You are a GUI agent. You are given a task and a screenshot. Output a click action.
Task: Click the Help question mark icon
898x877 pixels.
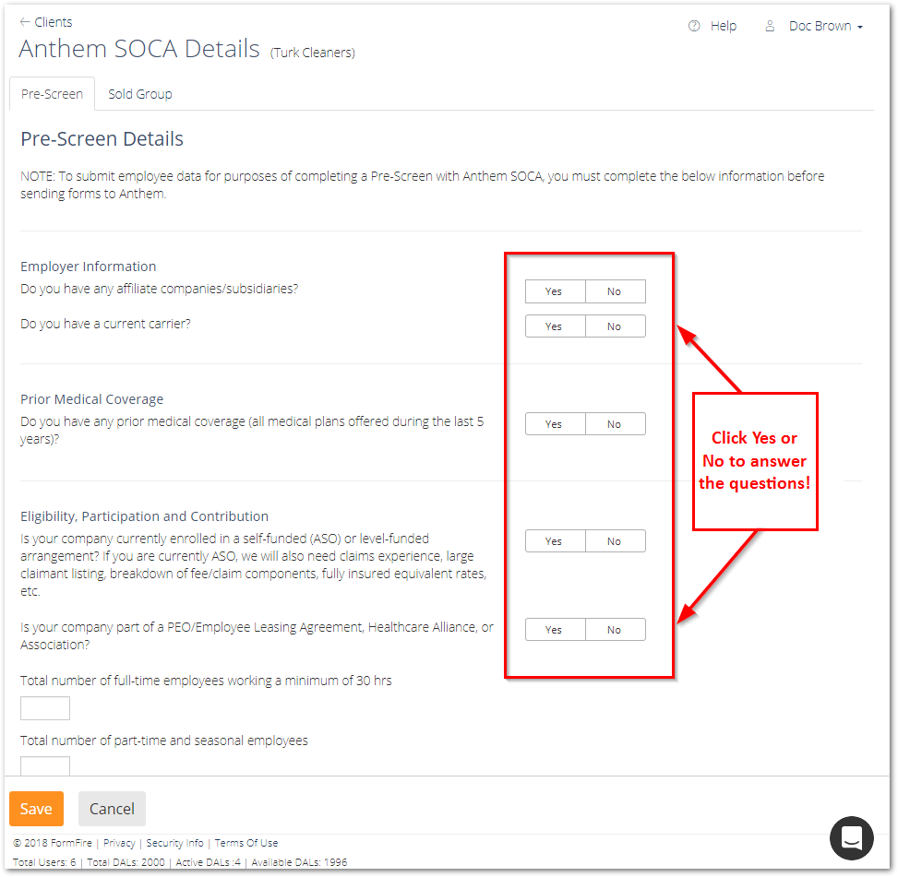click(x=694, y=26)
